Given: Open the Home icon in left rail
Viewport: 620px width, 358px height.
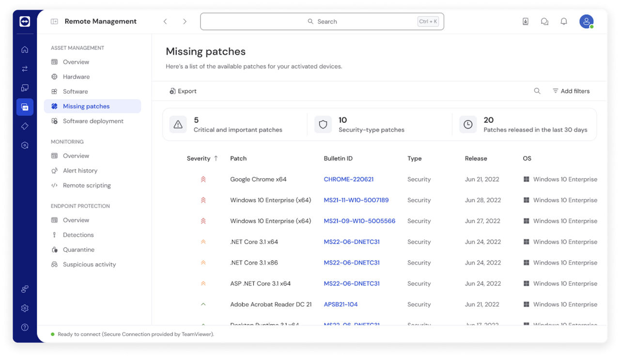Looking at the screenshot, I should click(25, 49).
